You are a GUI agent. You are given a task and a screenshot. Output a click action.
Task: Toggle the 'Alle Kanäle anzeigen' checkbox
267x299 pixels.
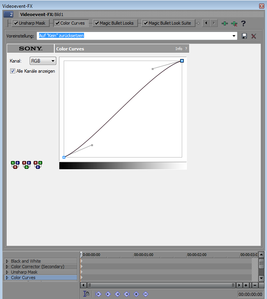coord(13,71)
